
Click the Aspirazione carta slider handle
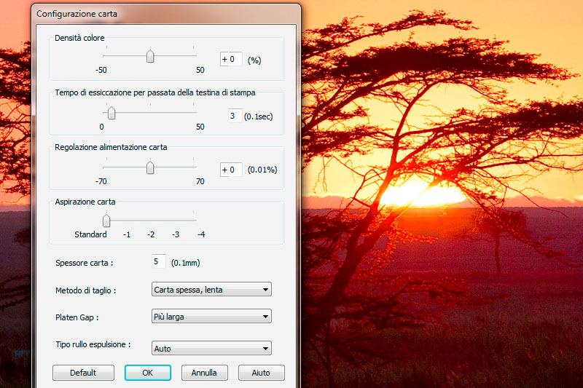coord(106,221)
